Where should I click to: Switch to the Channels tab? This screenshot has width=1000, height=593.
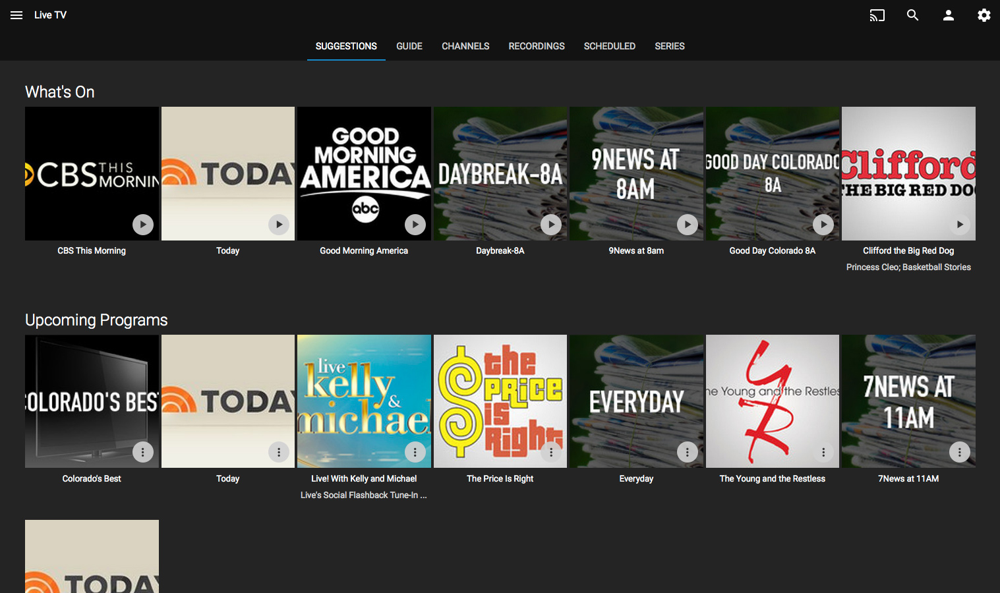(465, 46)
